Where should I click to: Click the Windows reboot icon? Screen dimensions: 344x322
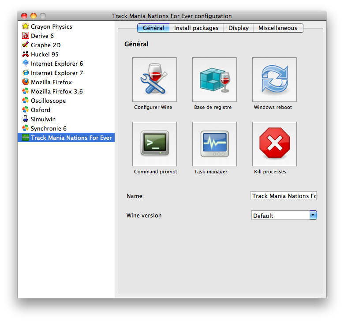click(x=274, y=80)
